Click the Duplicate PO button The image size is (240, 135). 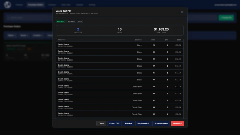[143, 123]
